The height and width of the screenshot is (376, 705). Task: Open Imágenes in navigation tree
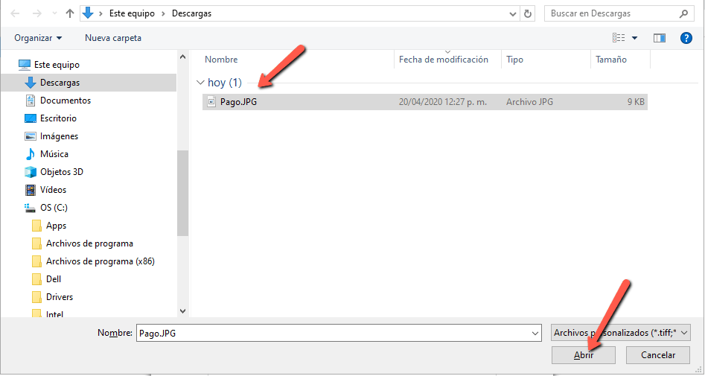tap(59, 136)
